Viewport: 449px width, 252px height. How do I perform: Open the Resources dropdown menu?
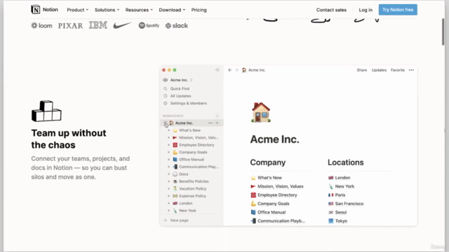pos(139,10)
